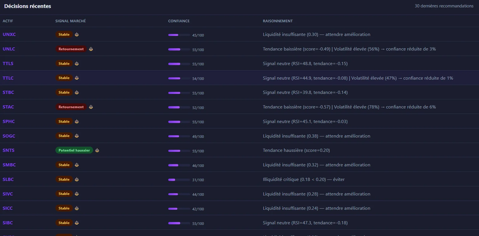Click the scale icon in SOGC row
This screenshot has height=236, width=479.
(x=77, y=136)
